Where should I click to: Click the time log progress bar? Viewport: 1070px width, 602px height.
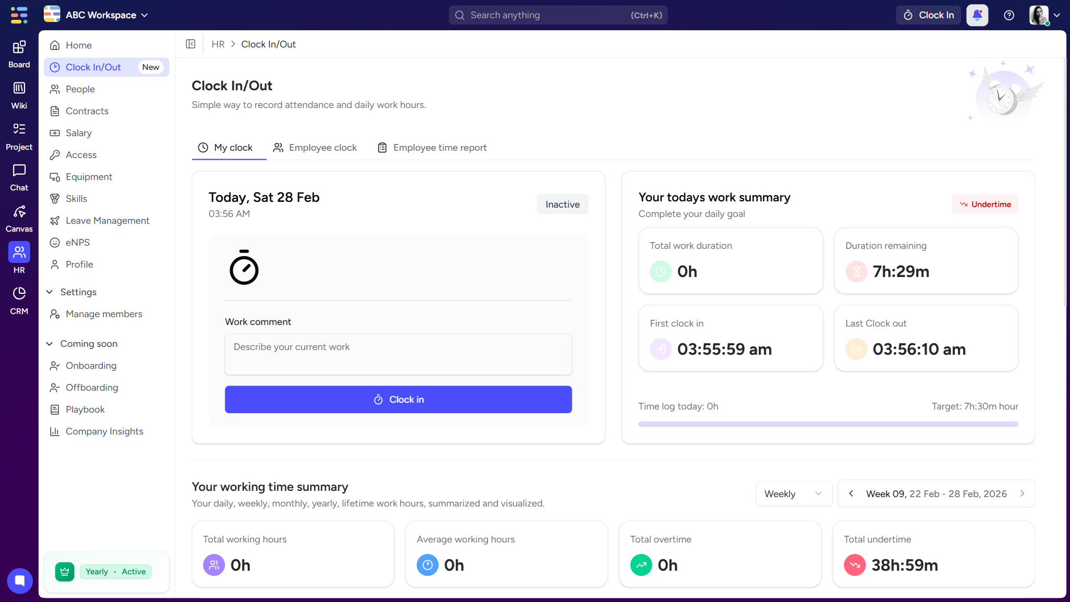tap(828, 424)
